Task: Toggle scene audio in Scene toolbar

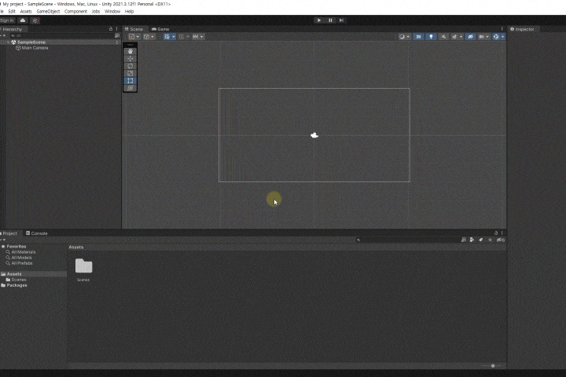Action: [443, 37]
